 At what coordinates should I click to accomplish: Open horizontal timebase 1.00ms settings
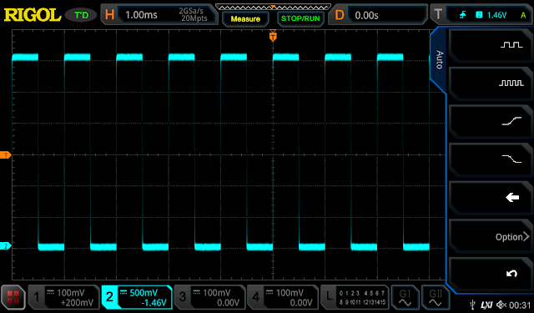coord(159,15)
